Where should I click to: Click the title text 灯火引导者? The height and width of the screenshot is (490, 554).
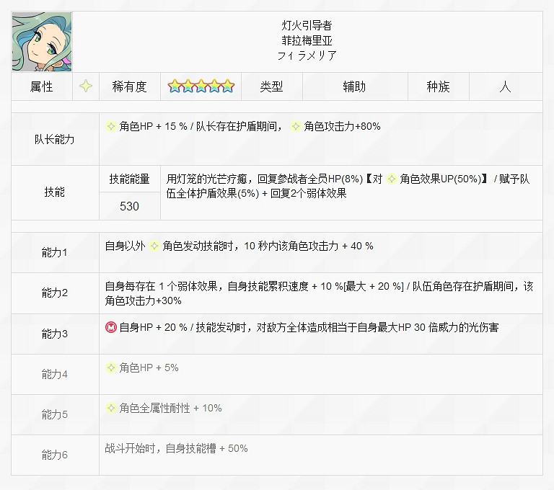[x=307, y=25]
